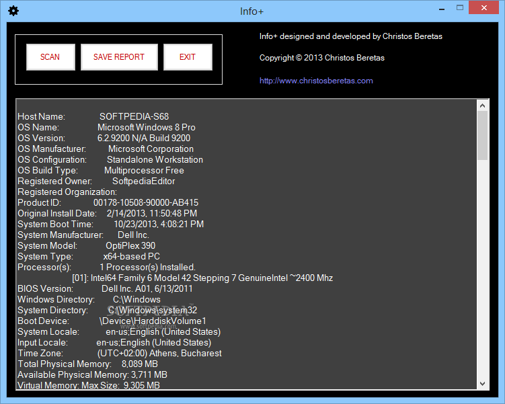
Task: Minimize the Info+ window
Action: (x=442, y=9)
